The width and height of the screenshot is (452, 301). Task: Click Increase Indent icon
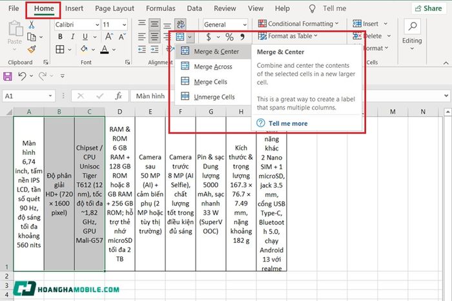(x=154, y=49)
